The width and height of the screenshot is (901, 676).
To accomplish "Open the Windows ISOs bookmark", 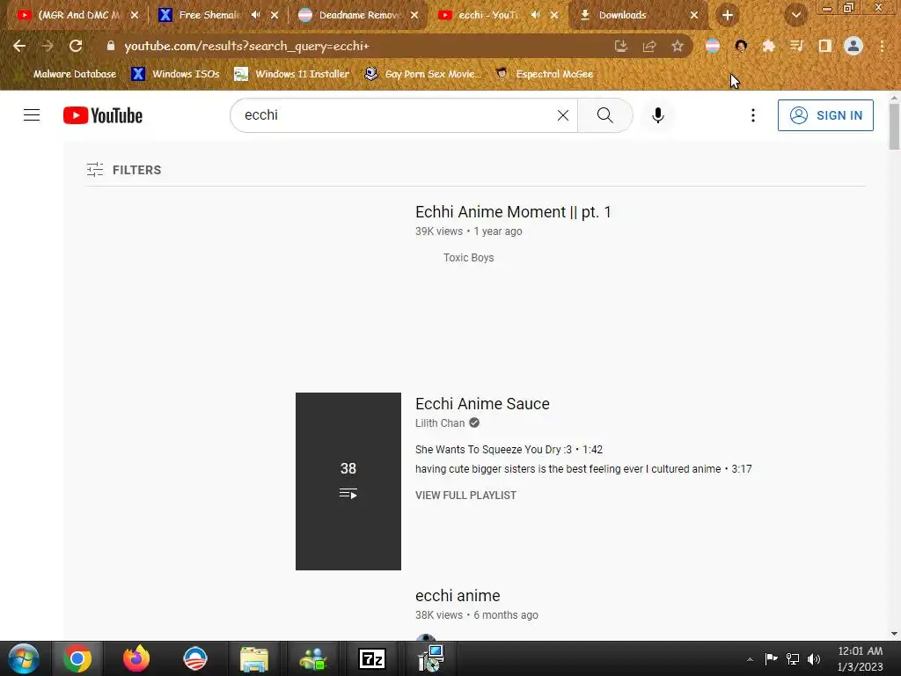I will pyautogui.click(x=175, y=74).
